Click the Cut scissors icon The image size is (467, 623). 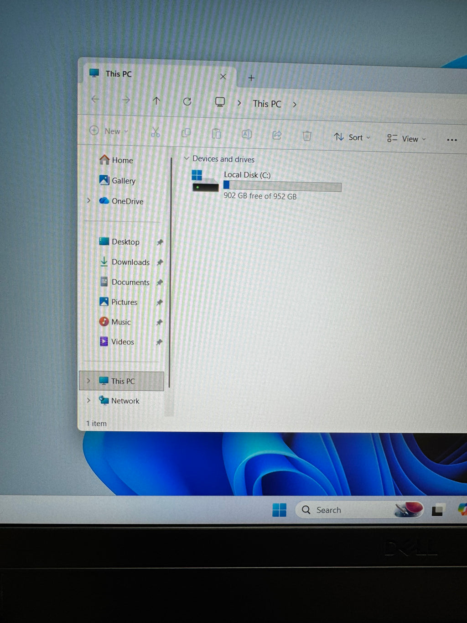tap(156, 132)
